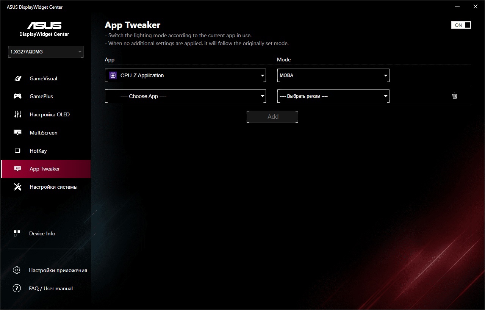Click the Mode column header
The height and width of the screenshot is (310, 485).
point(284,59)
